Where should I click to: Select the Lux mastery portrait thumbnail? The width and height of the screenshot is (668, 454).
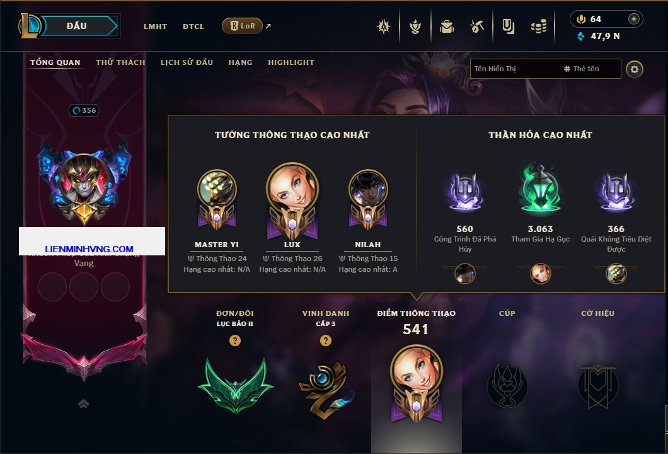pyautogui.click(x=540, y=273)
